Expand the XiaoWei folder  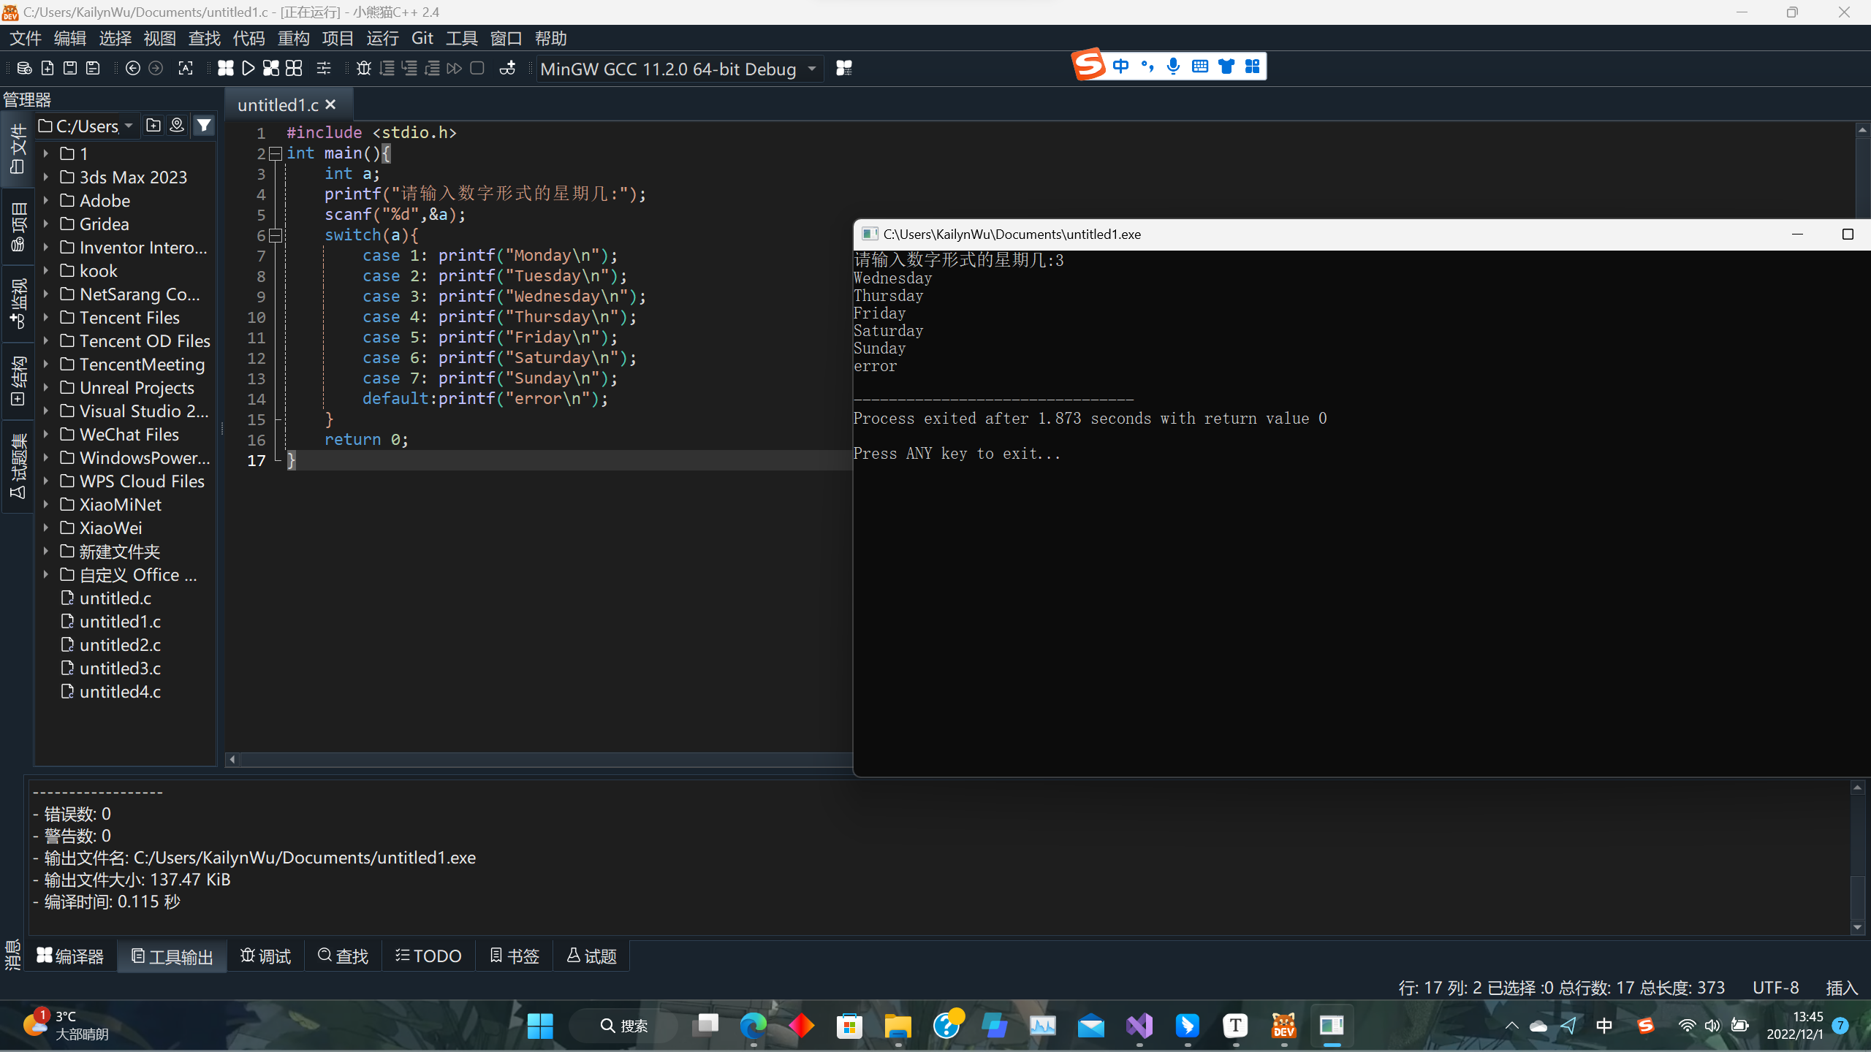pyautogui.click(x=45, y=527)
